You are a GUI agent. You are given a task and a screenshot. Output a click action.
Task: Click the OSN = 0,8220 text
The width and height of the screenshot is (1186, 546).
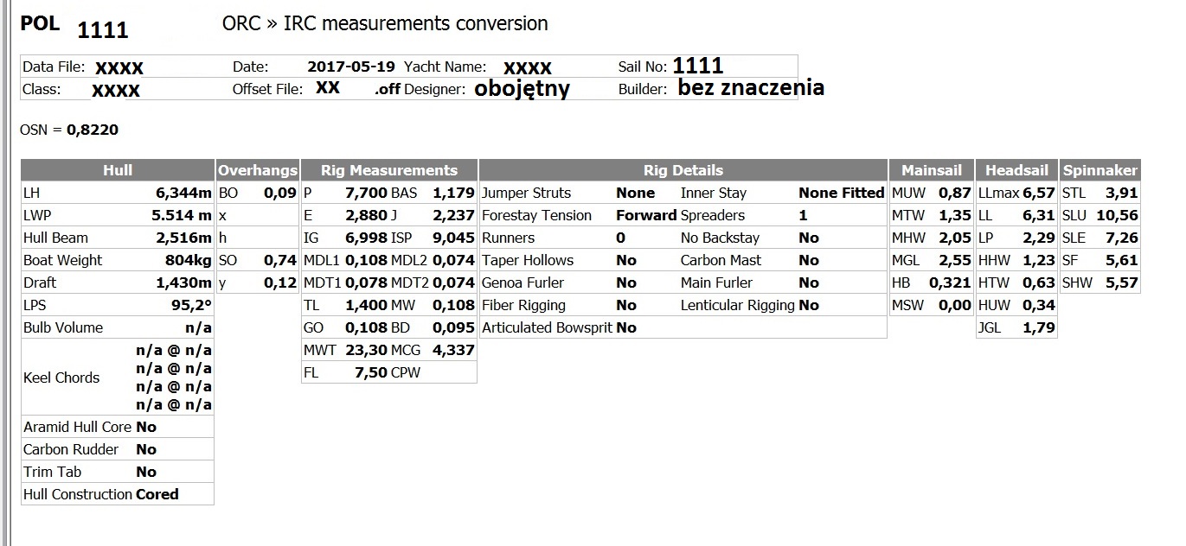click(x=69, y=130)
